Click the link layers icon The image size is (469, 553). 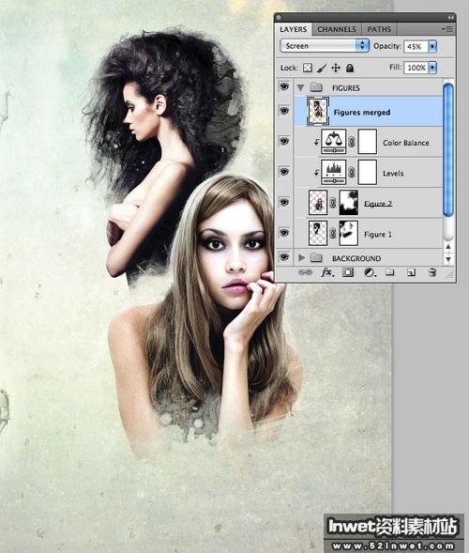point(305,272)
